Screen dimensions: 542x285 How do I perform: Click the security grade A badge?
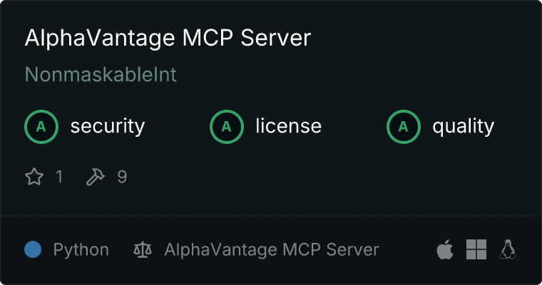point(41,127)
